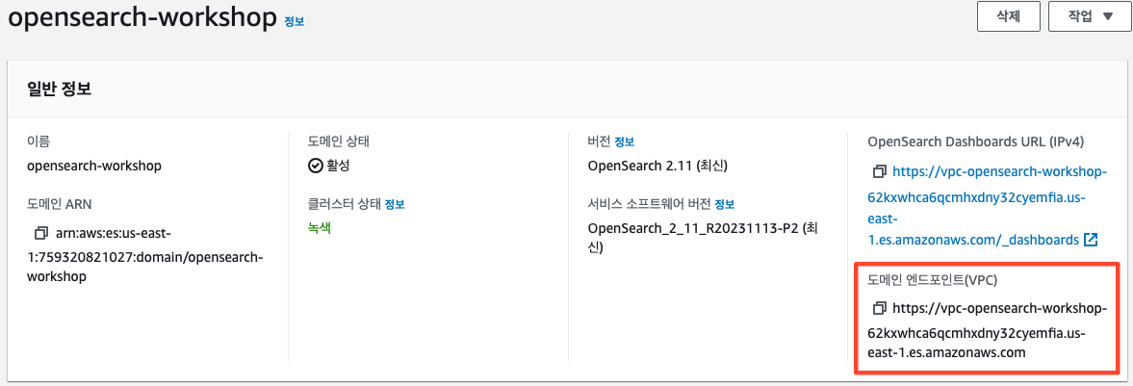Open 정보 link next to opensearch-workshop title
Image resolution: width=1133 pixels, height=386 pixels.
(x=295, y=22)
